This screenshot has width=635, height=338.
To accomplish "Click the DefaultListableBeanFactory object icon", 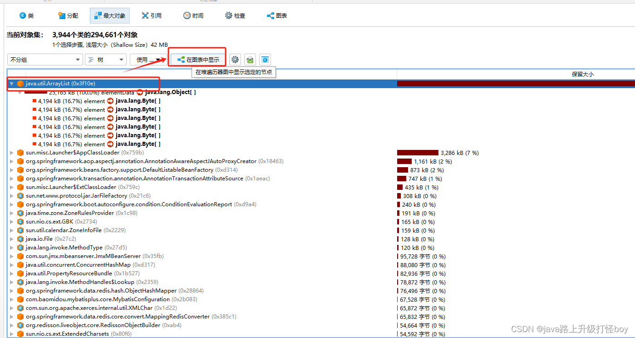I will pyautogui.click(x=20, y=170).
